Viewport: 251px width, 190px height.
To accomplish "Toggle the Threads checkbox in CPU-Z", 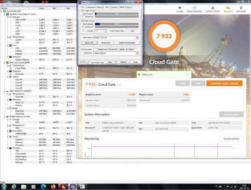I will 83,30.
